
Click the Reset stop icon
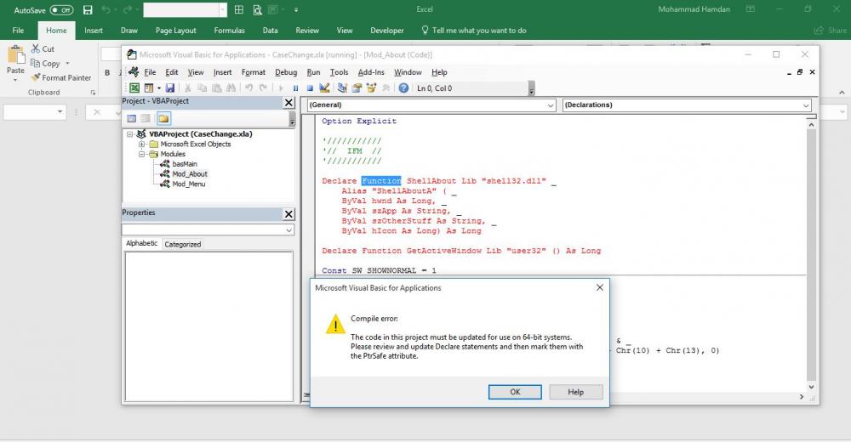[310, 88]
